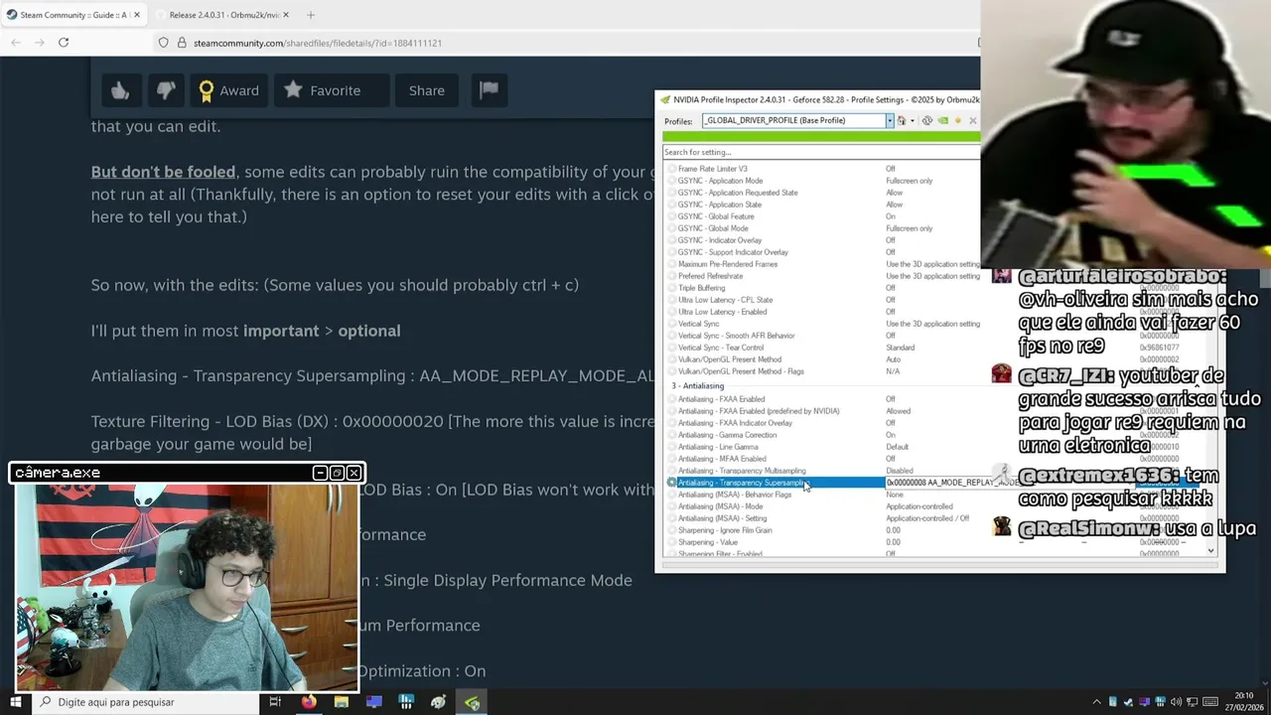
Task: Open File Explorer from the taskbar
Action: 342,702
